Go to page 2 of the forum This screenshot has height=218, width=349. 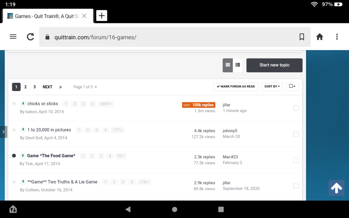[x=25, y=87]
